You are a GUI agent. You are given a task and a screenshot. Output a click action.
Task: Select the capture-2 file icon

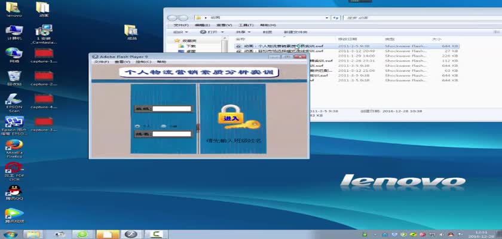pos(44,78)
